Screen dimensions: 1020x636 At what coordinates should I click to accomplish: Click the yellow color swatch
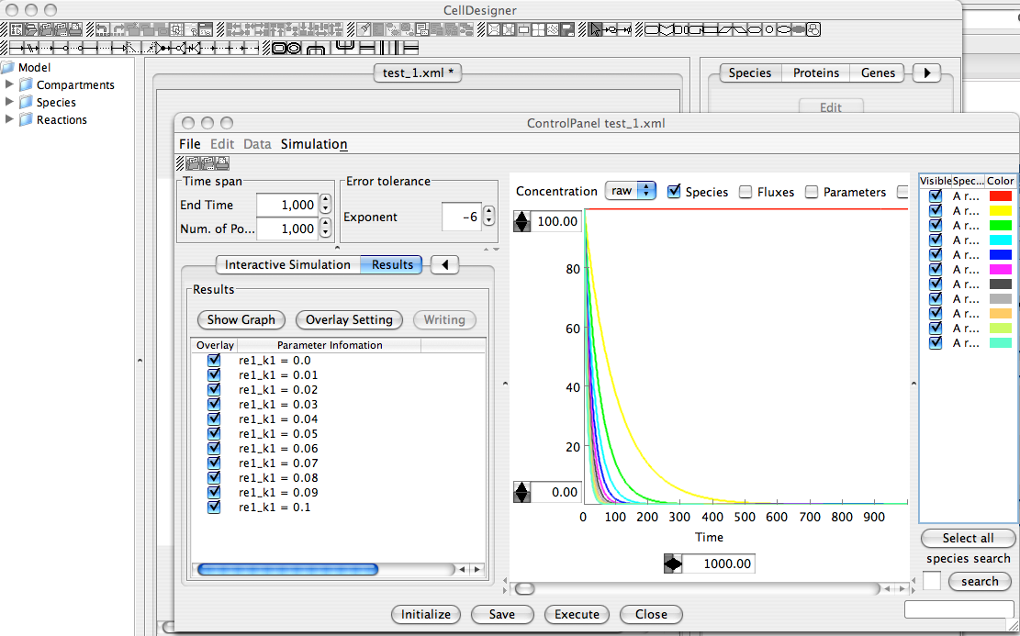click(1000, 210)
